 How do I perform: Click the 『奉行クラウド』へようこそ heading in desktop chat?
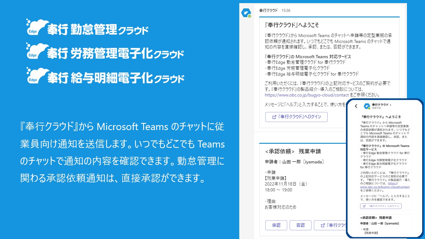point(292,25)
